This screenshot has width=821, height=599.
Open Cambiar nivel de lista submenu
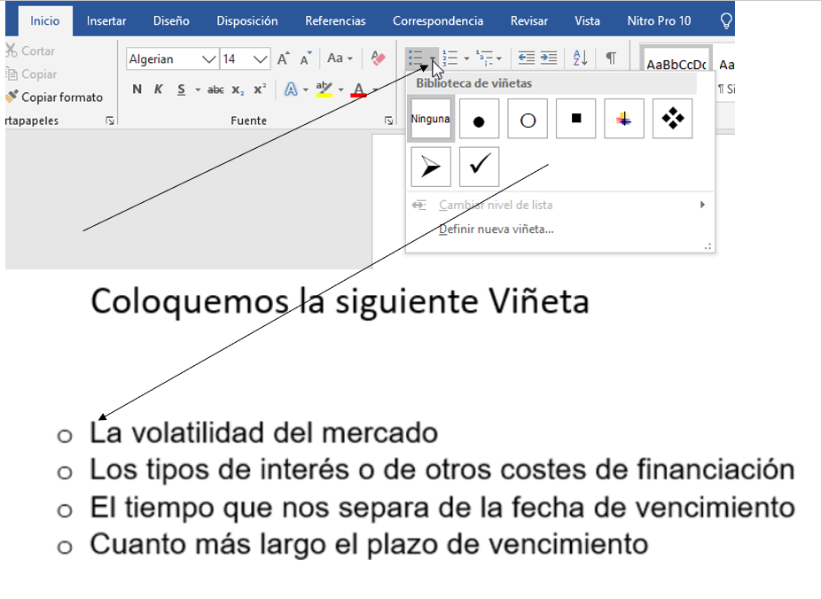[x=559, y=205]
